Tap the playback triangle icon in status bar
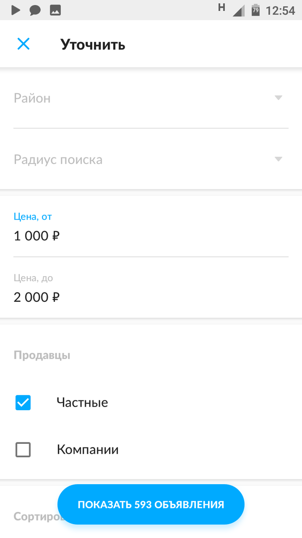Image resolution: width=302 pixels, height=538 pixels. coord(15,9)
